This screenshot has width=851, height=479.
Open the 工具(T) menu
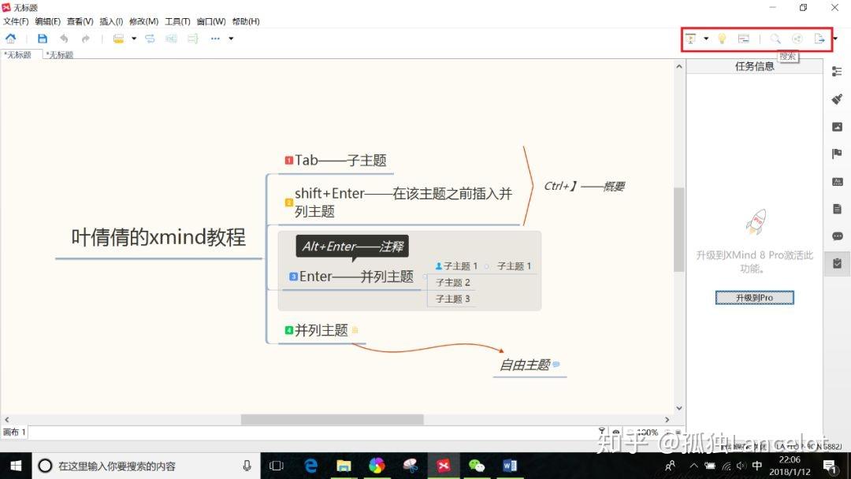click(177, 21)
